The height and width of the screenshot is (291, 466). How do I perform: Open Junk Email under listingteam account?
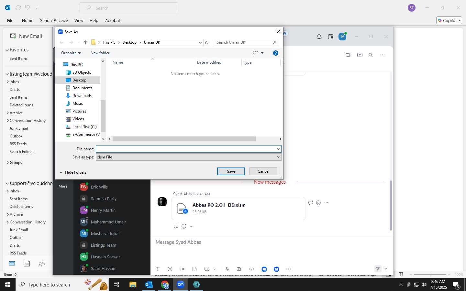tap(19, 128)
